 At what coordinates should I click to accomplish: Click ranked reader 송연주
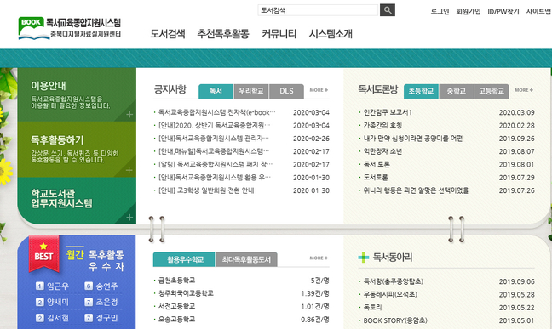coord(106,286)
